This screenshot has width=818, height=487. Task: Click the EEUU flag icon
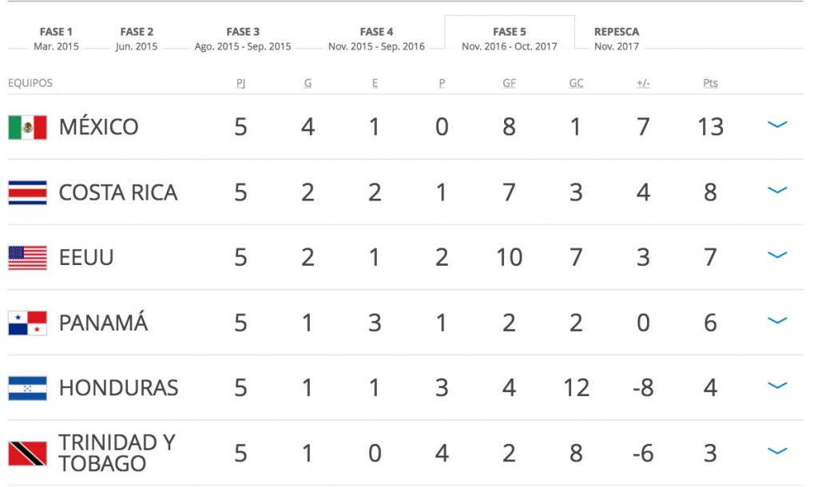26,256
